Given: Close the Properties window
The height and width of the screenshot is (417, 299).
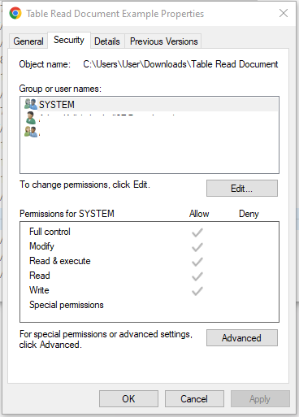Looking at the screenshot, I should 284,13.
